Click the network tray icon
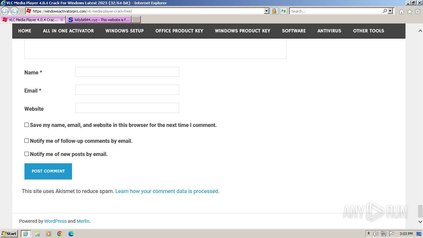This screenshot has height=238, width=423. tap(384, 234)
